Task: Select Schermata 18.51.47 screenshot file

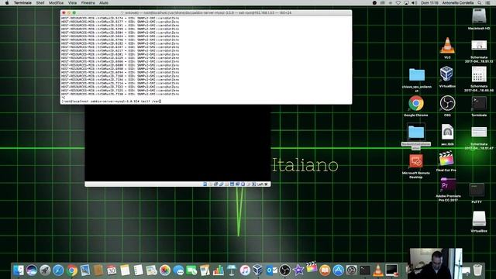Action: pos(479,133)
